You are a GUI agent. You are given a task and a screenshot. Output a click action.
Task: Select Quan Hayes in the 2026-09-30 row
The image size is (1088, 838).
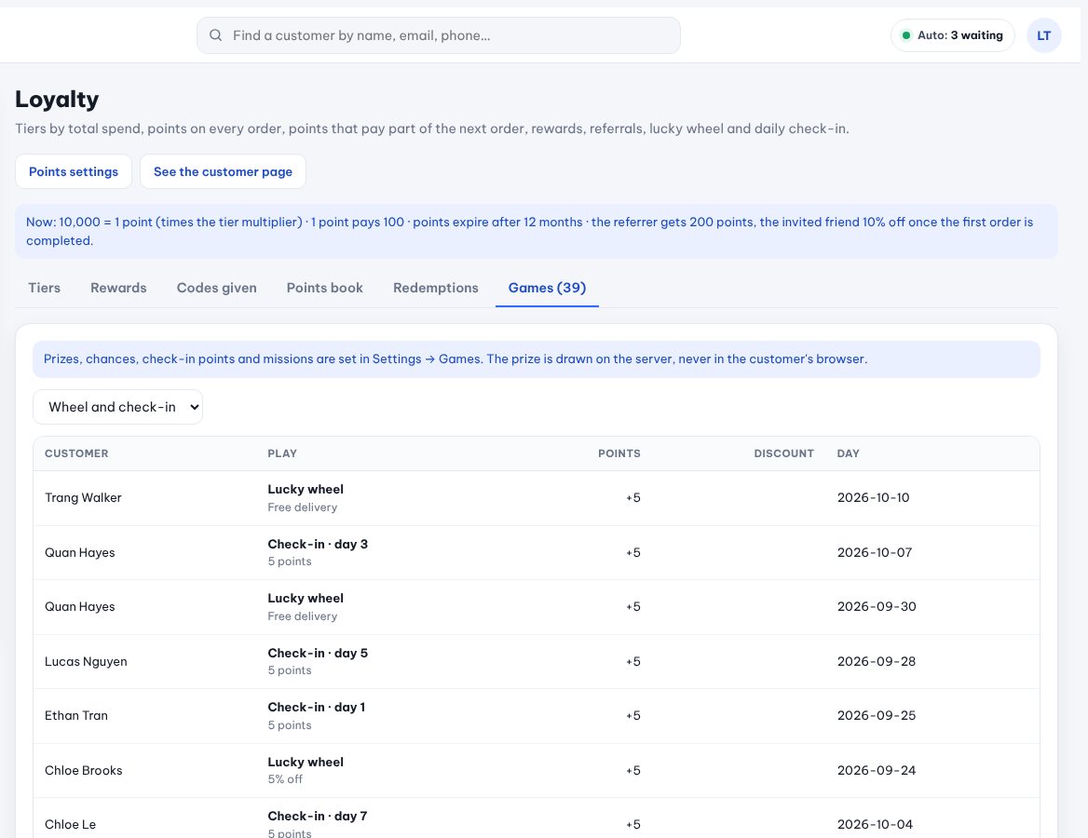(x=80, y=606)
